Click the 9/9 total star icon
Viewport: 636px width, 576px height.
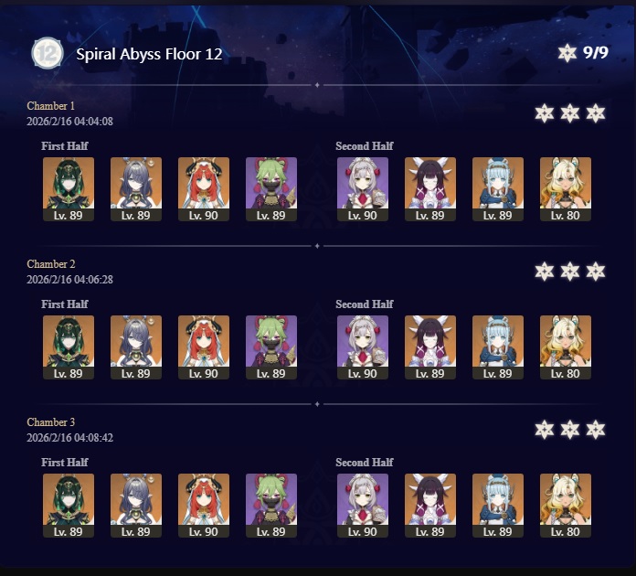click(x=567, y=53)
